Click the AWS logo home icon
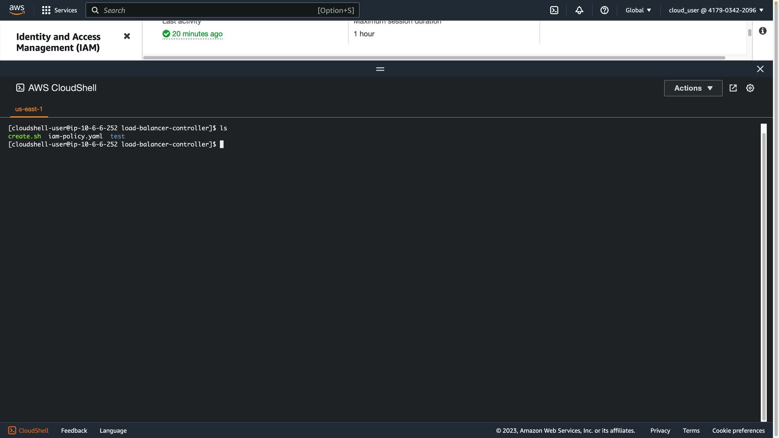 pyautogui.click(x=17, y=10)
